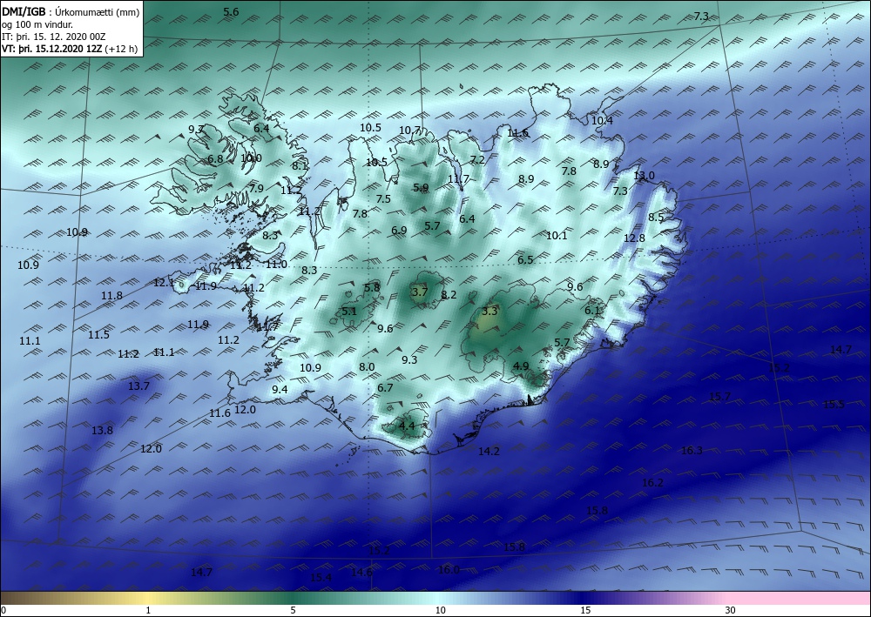Click the color scale label '30'
Screen dimensions: 871x617
[x=731, y=610]
